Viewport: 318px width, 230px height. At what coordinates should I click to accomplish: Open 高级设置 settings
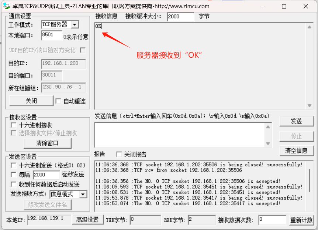87,220
